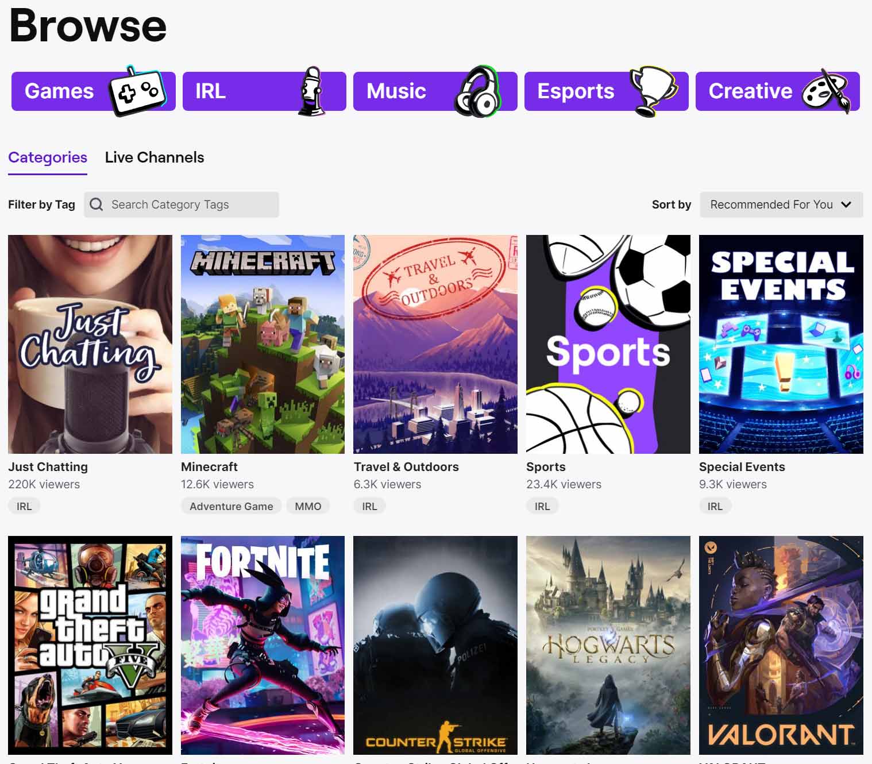Click the microphone figure icon on IRL
Image resolution: width=872 pixels, height=764 pixels.
[311, 91]
